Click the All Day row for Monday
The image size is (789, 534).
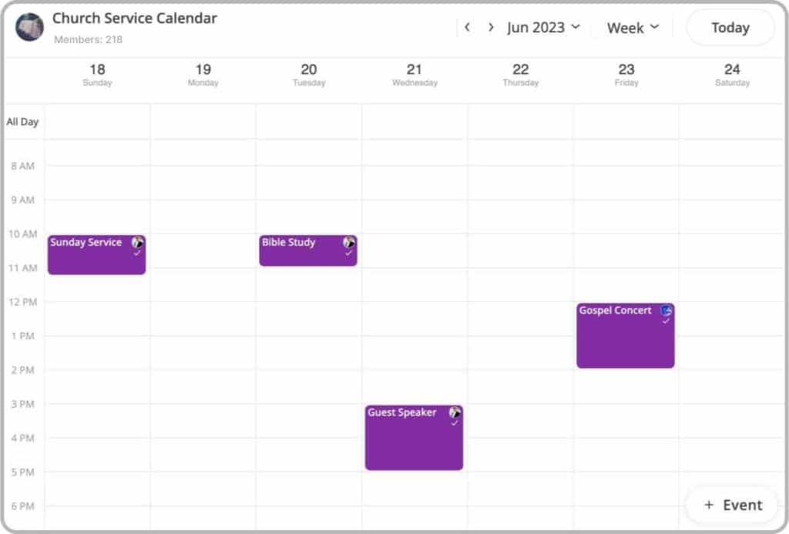click(203, 122)
